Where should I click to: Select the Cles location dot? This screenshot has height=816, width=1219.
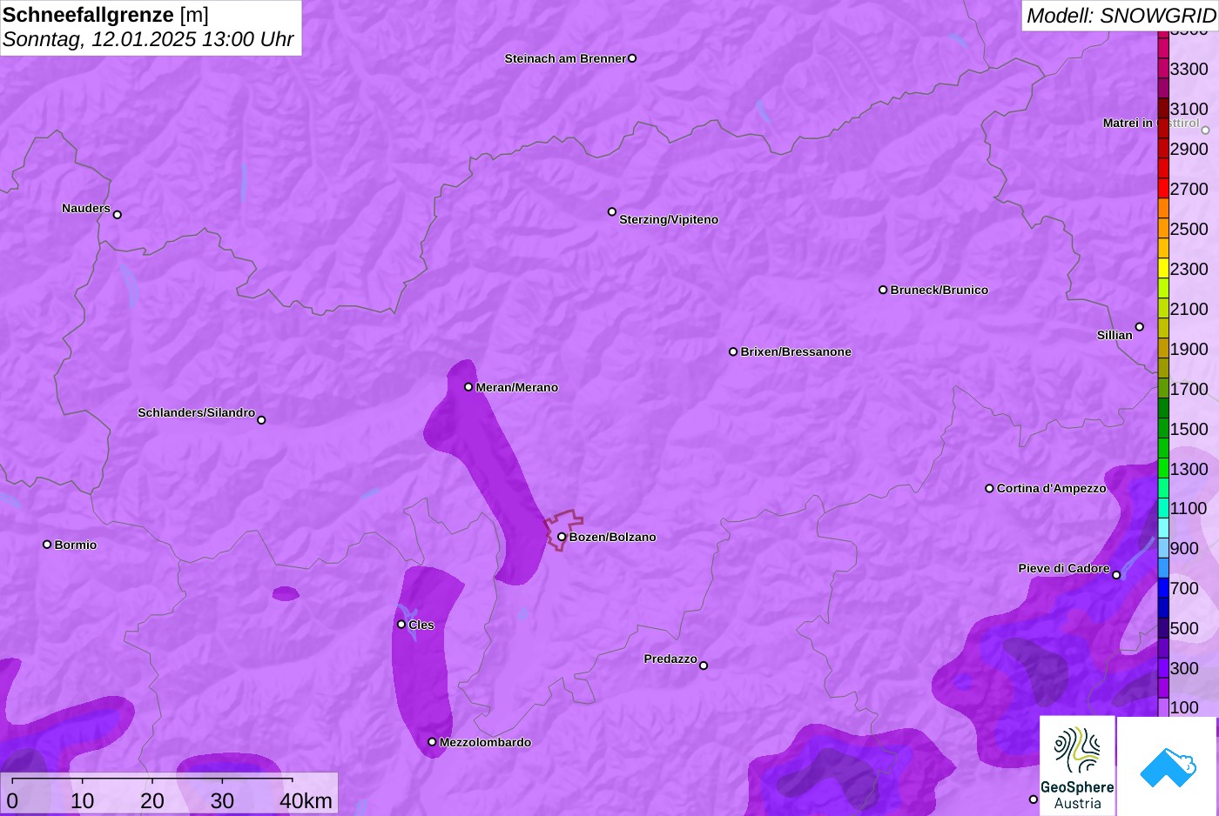point(401,625)
